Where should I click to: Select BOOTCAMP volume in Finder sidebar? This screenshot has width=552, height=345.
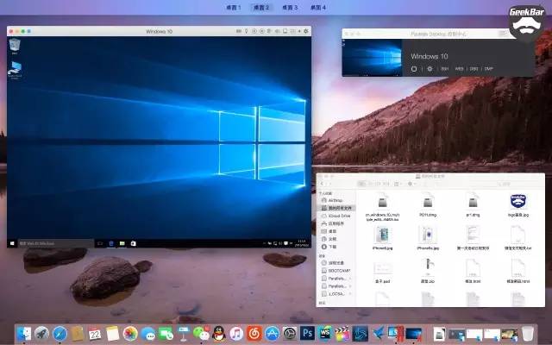[336, 271]
